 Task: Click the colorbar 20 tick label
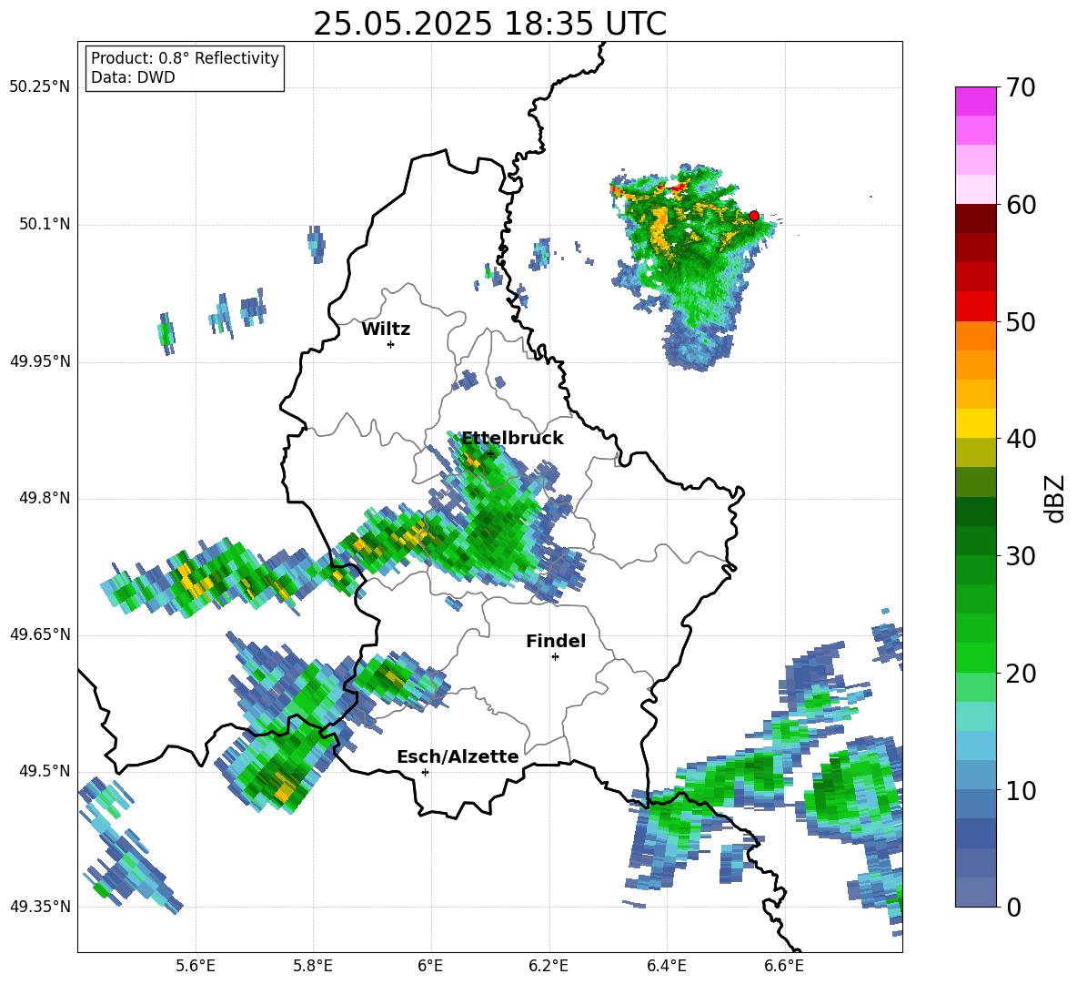(1021, 674)
